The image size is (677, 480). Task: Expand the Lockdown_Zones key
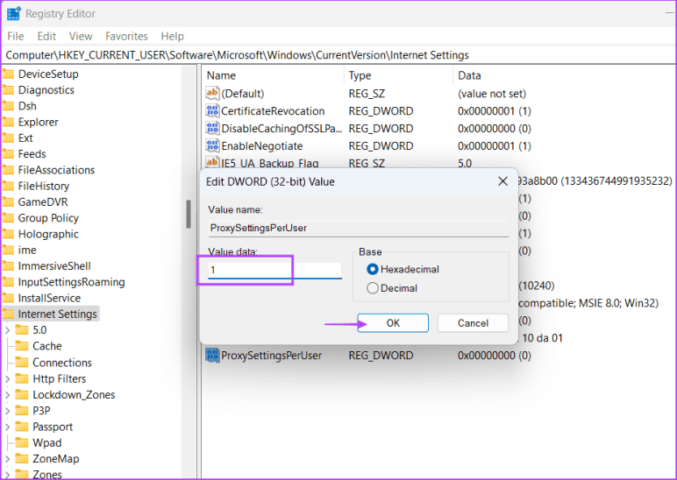coord(8,395)
